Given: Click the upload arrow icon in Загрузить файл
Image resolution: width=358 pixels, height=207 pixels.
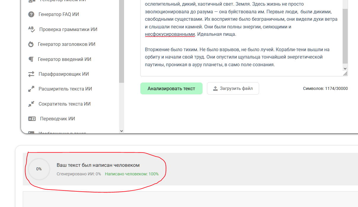Looking at the screenshot, I should point(215,88).
